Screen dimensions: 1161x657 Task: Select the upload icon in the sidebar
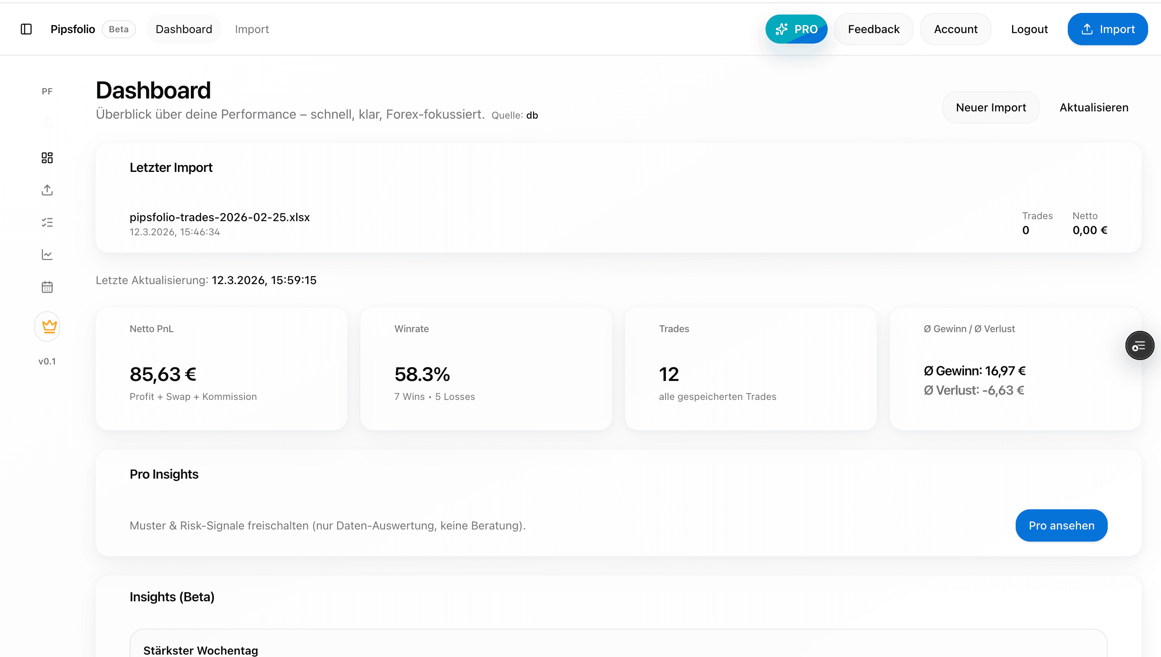point(47,190)
